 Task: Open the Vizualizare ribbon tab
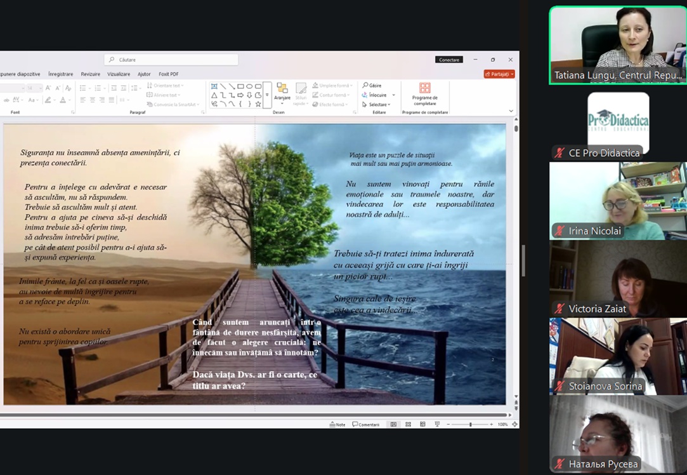[119, 74]
